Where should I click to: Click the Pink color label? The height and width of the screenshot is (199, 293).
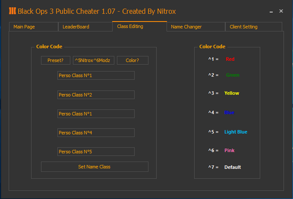tap(229, 150)
